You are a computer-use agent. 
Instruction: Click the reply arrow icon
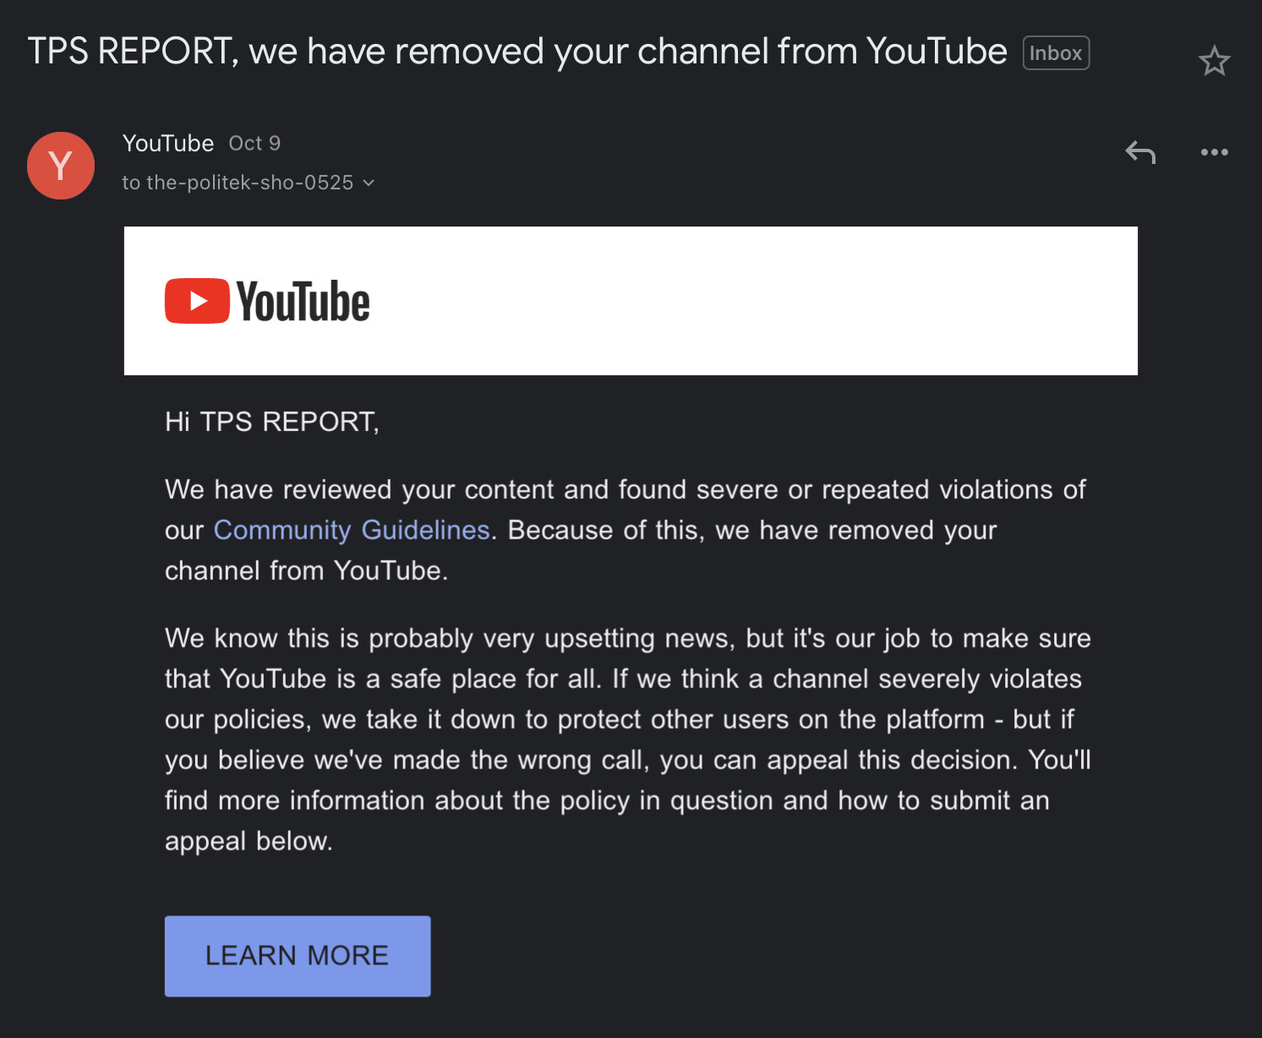pos(1140,152)
